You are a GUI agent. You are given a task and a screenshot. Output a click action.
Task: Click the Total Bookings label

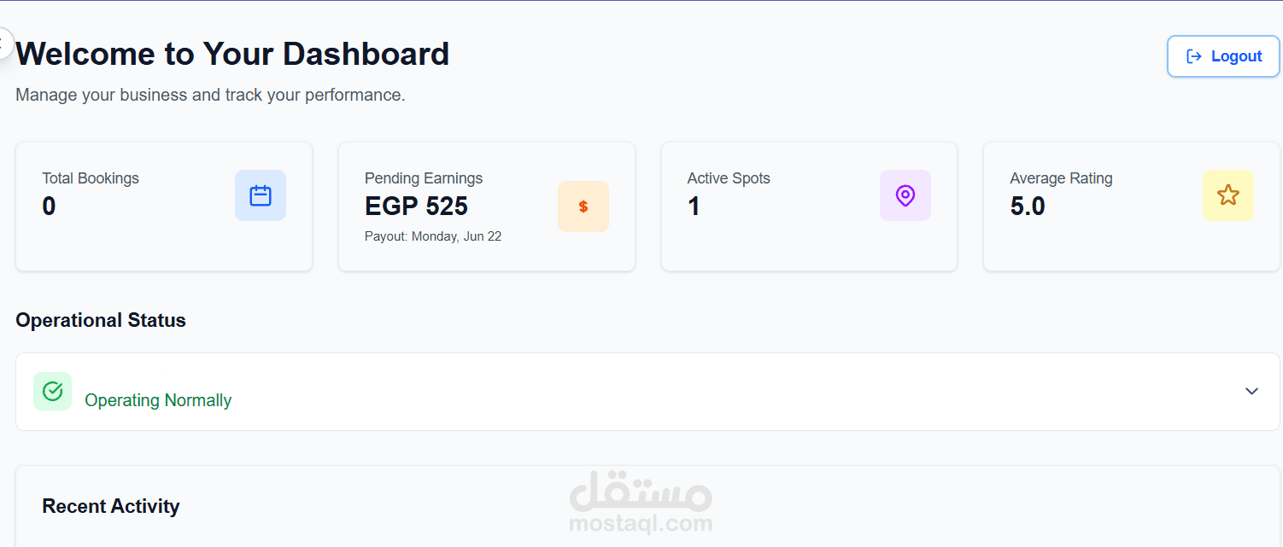click(x=91, y=178)
